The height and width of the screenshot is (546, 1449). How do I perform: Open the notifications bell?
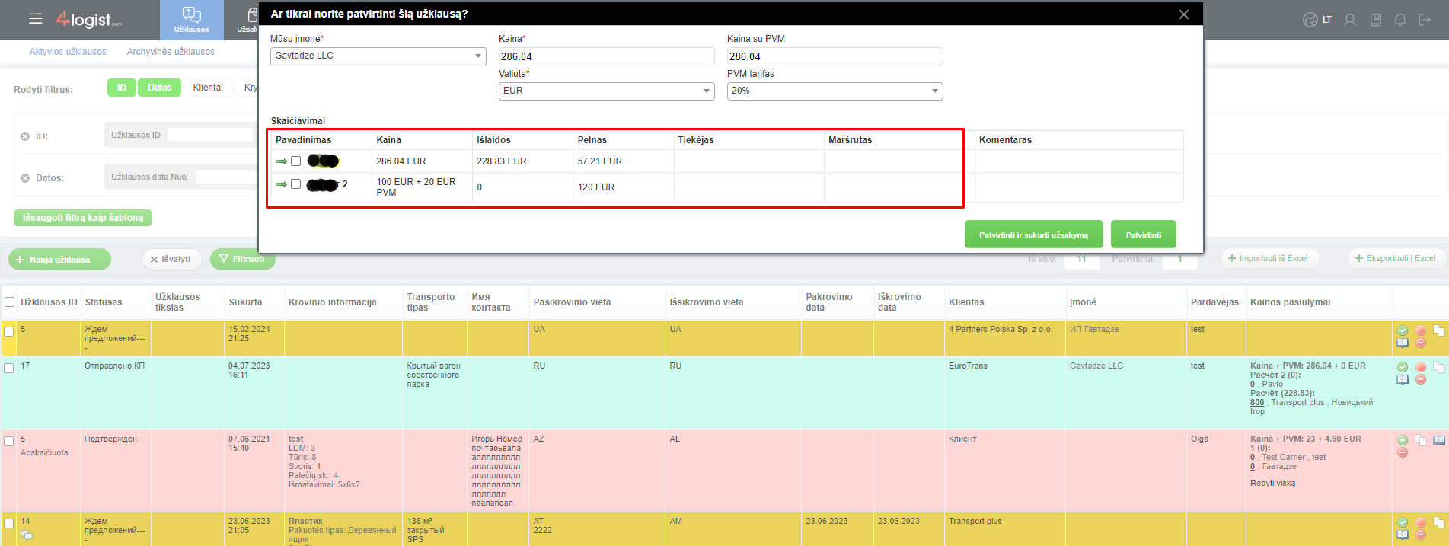pyautogui.click(x=1400, y=20)
